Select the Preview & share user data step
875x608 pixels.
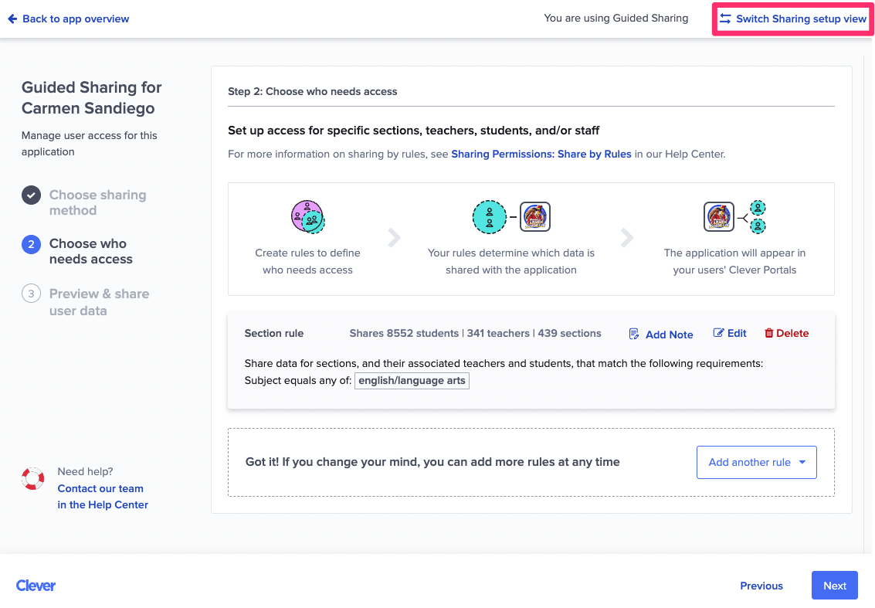(x=97, y=301)
